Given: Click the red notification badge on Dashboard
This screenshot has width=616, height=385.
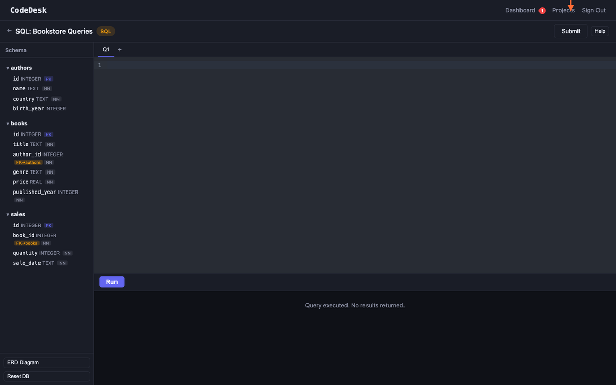Looking at the screenshot, I should tap(542, 11).
